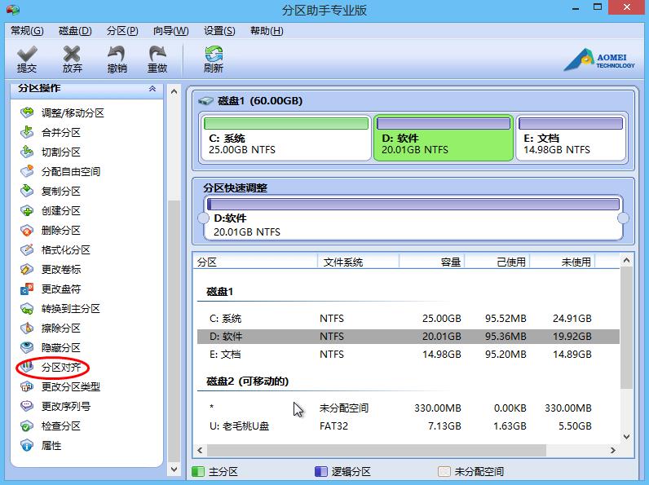Select 复制分区 in the sidebar

pyautogui.click(x=51, y=192)
